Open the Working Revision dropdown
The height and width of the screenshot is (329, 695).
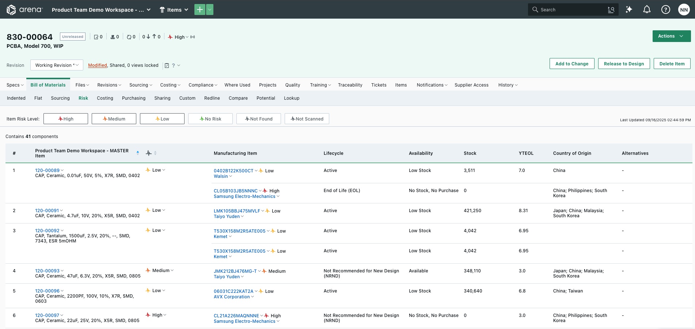pos(57,65)
